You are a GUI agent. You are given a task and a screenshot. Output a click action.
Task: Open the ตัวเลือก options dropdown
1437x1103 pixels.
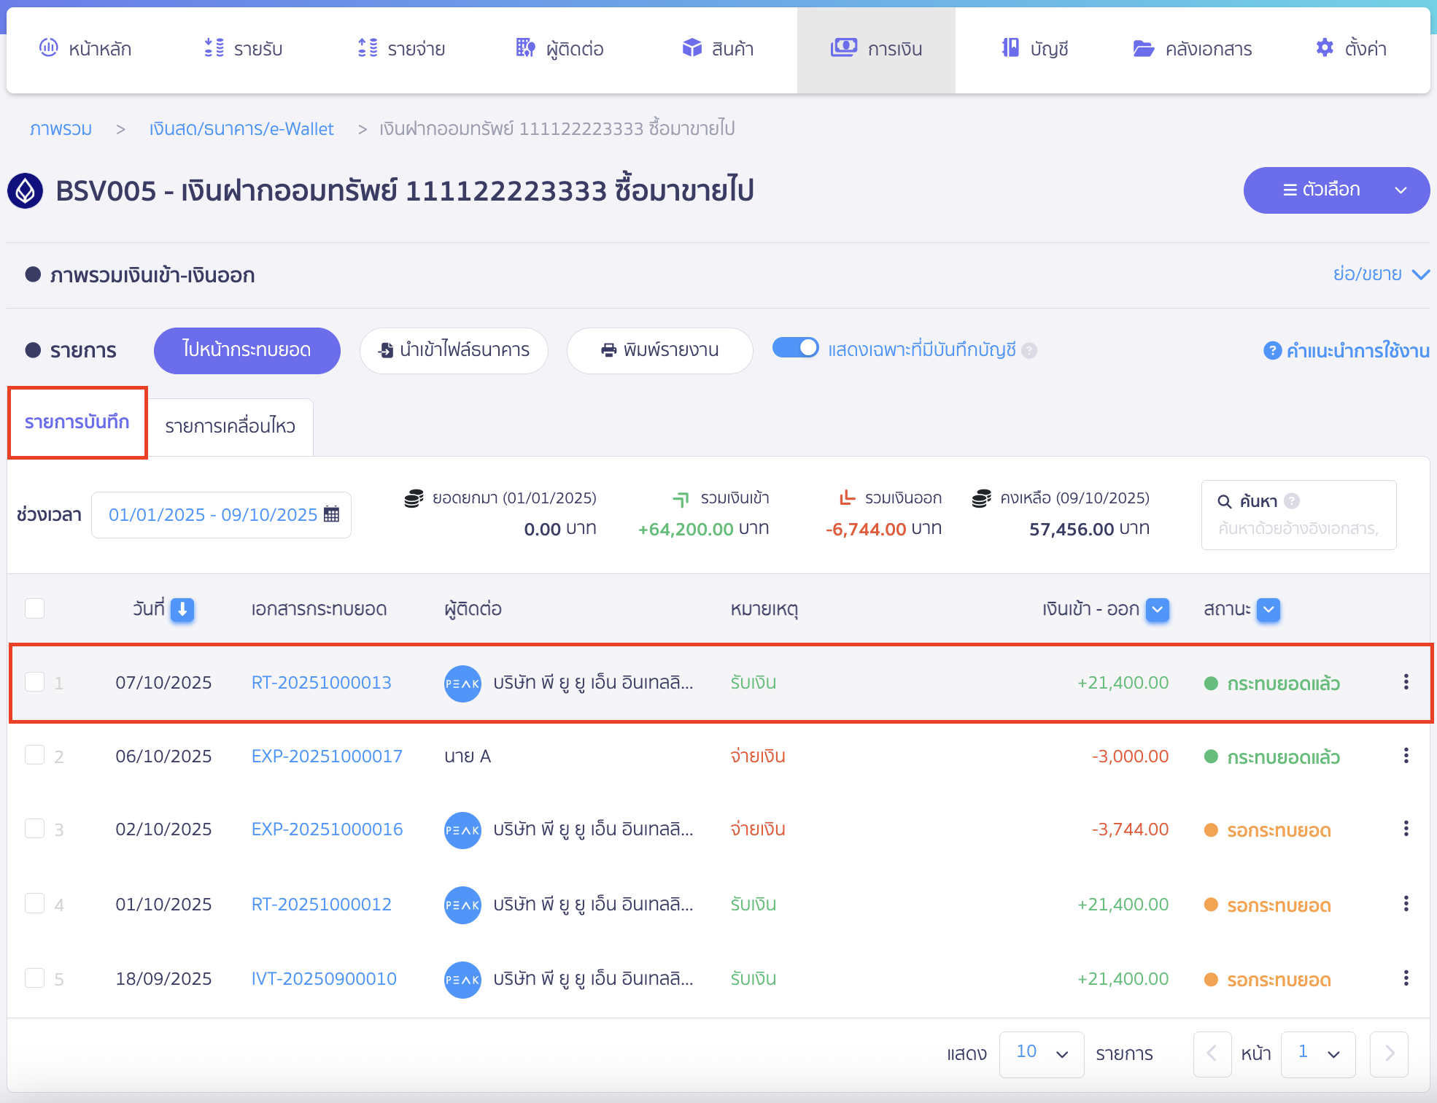[1336, 190]
